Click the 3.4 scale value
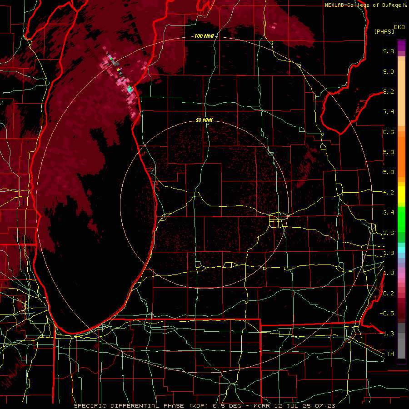The image size is (409, 409). click(x=389, y=213)
